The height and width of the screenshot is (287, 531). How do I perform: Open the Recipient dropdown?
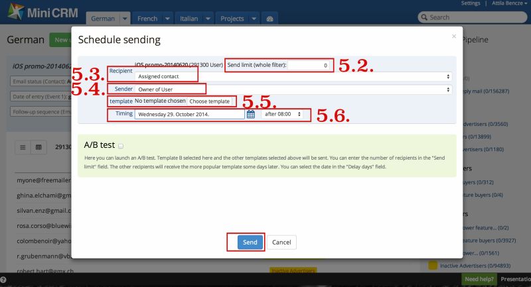coord(293,77)
